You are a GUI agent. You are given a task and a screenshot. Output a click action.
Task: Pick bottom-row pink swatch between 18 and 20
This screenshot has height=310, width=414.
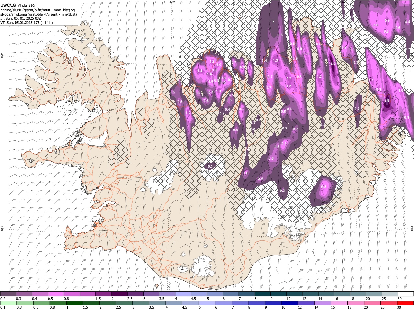click(356, 303)
